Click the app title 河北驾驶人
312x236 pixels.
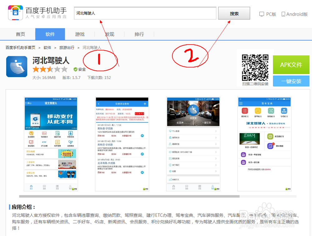tap(51, 60)
